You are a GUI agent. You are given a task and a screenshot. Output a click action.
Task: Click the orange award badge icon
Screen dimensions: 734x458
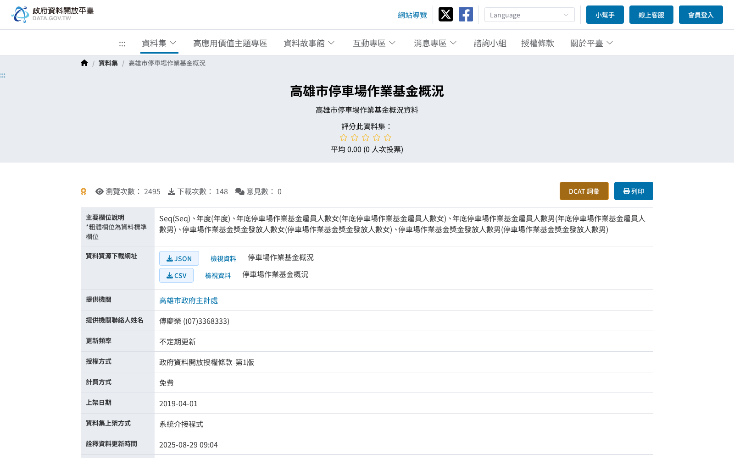click(83, 191)
